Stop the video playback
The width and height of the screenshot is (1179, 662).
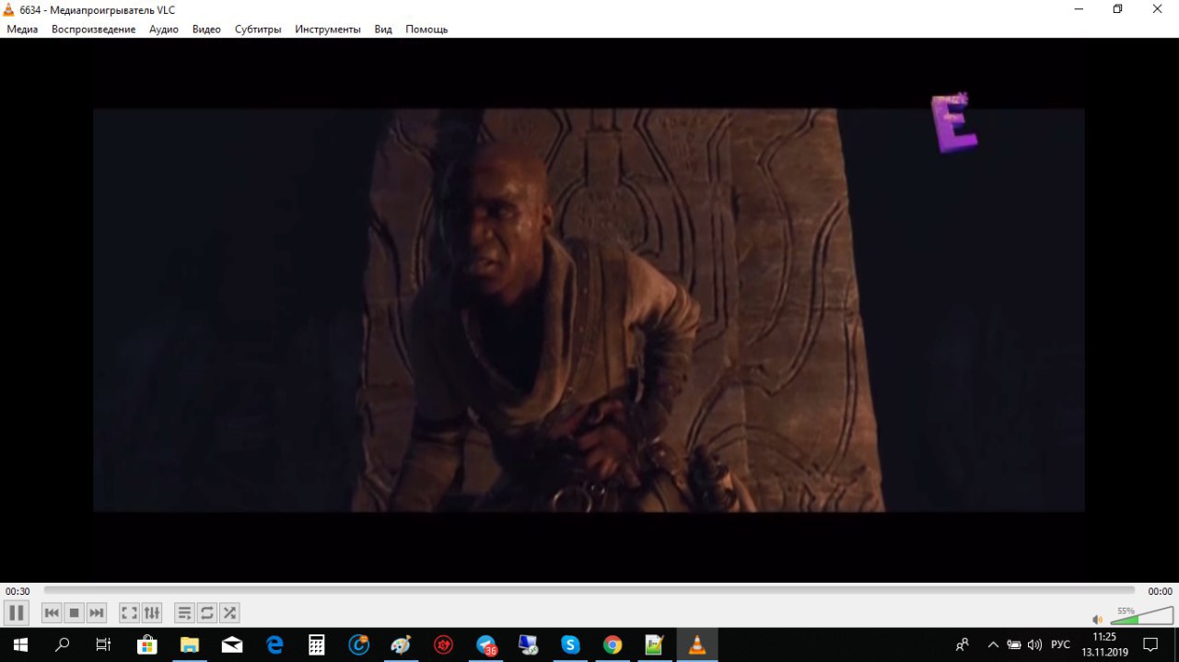point(75,612)
